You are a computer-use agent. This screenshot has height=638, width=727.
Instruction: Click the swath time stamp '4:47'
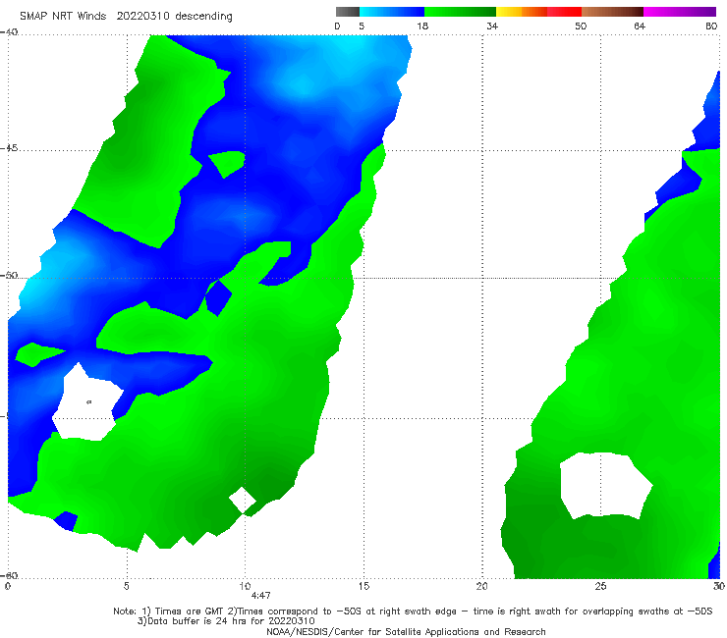point(260,596)
